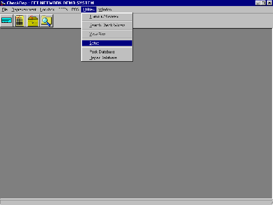The width and height of the screenshot is (273, 205).
Task: Open the Window menu
Action: tap(105, 9)
